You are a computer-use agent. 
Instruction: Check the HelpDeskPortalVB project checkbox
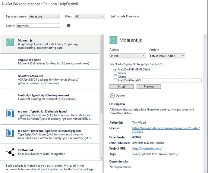point(115,80)
